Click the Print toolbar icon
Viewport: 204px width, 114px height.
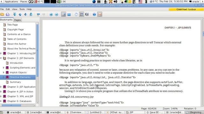pyautogui.click(x=8, y=14)
